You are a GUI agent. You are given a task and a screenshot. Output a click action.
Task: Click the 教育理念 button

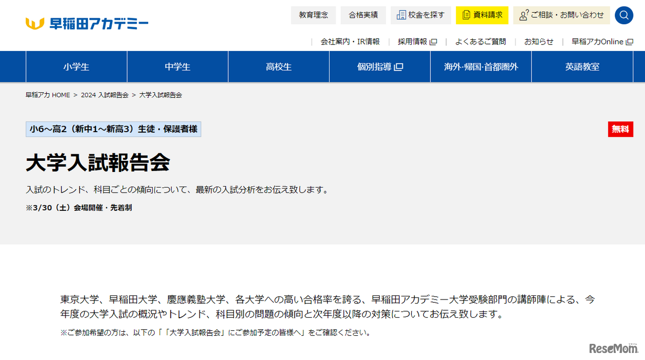click(313, 15)
